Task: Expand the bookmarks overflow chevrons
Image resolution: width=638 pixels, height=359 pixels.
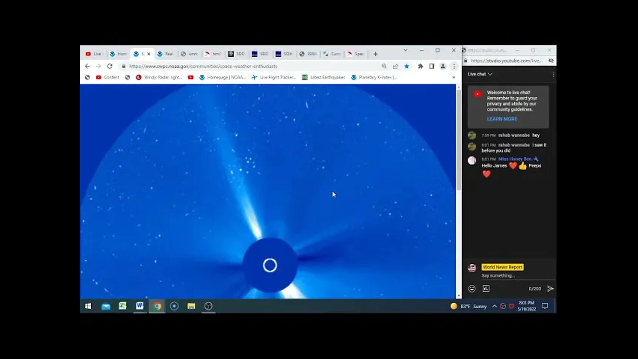Action: pyautogui.click(x=454, y=77)
